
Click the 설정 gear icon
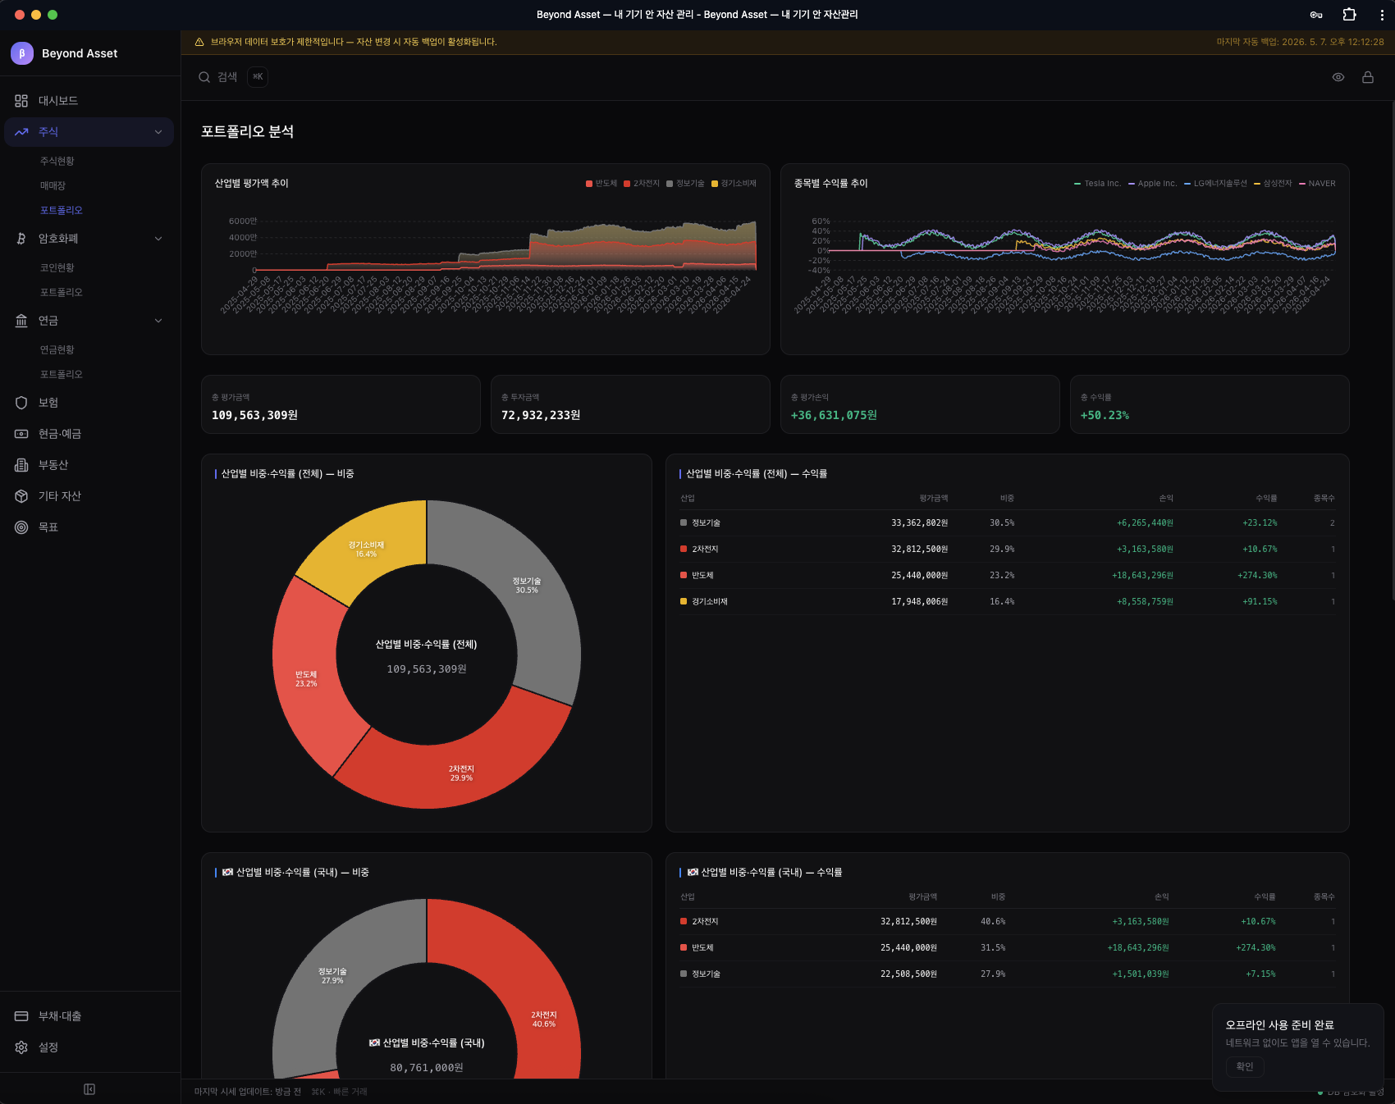pos(21,1047)
